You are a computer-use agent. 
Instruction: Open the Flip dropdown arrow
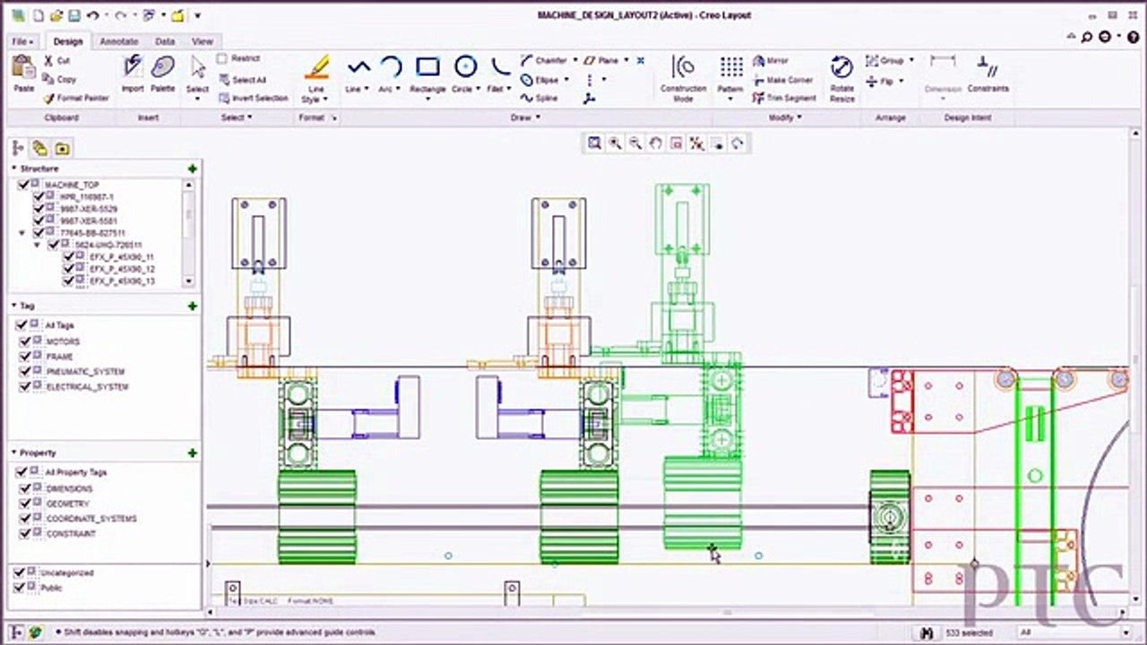pos(901,82)
